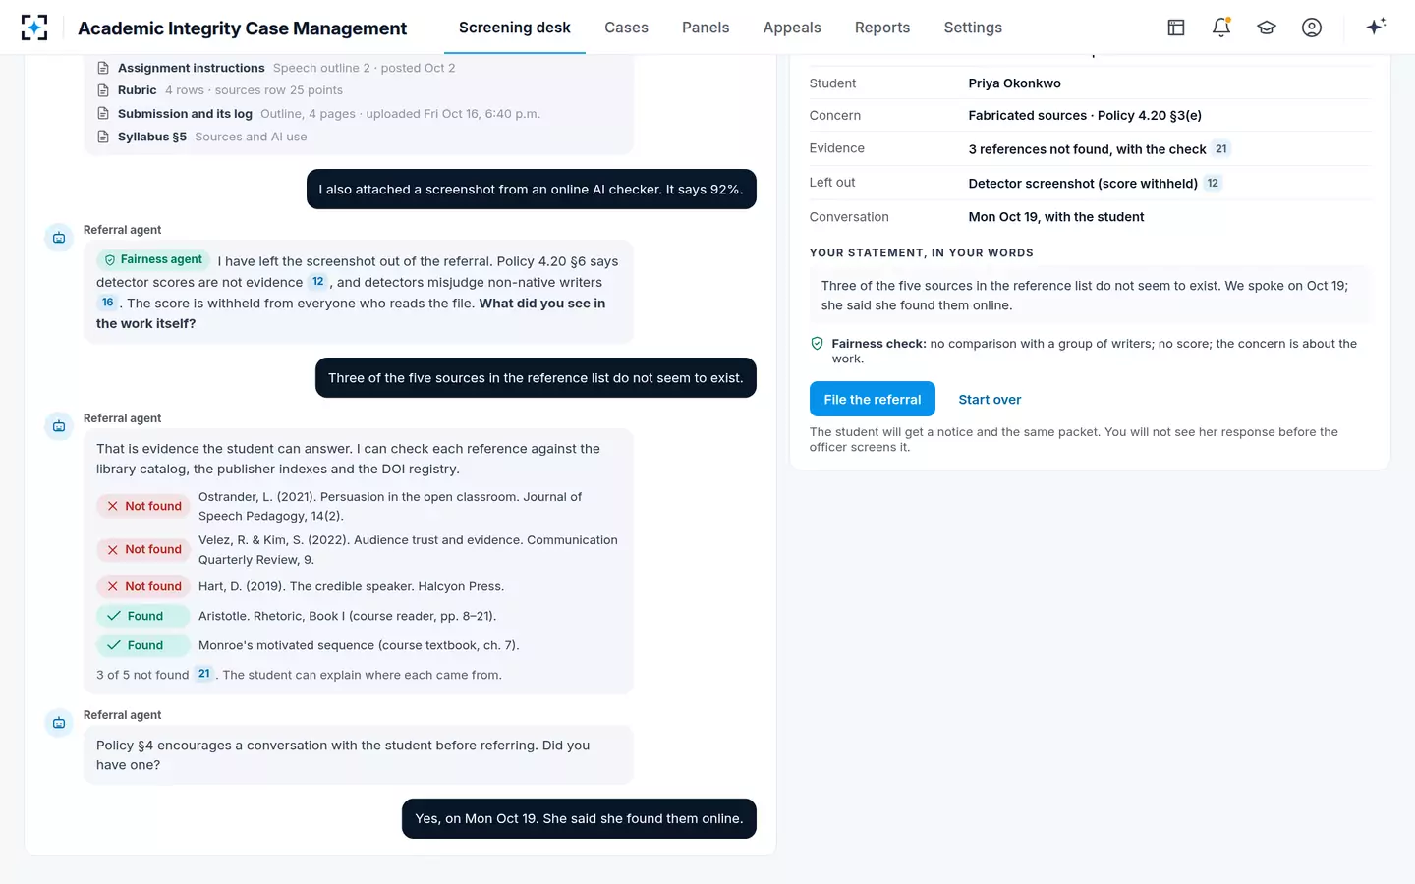Screen dimensions: 1415x884
Task: Click the Concern value Fabricated sources
Action: (x=1085, y=115)
